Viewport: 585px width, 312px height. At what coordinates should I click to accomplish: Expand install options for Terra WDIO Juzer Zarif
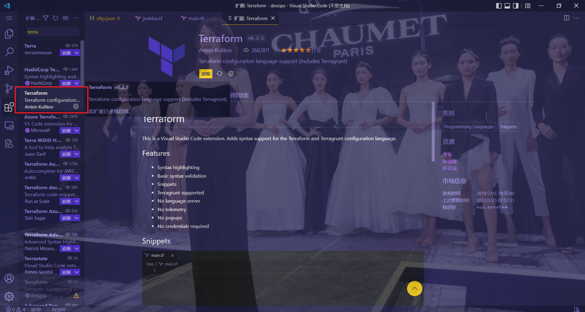tap(77, 154)
